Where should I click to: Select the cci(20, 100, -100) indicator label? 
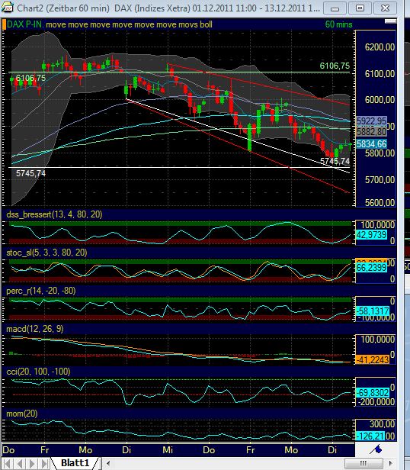click(x=38, y=372)
